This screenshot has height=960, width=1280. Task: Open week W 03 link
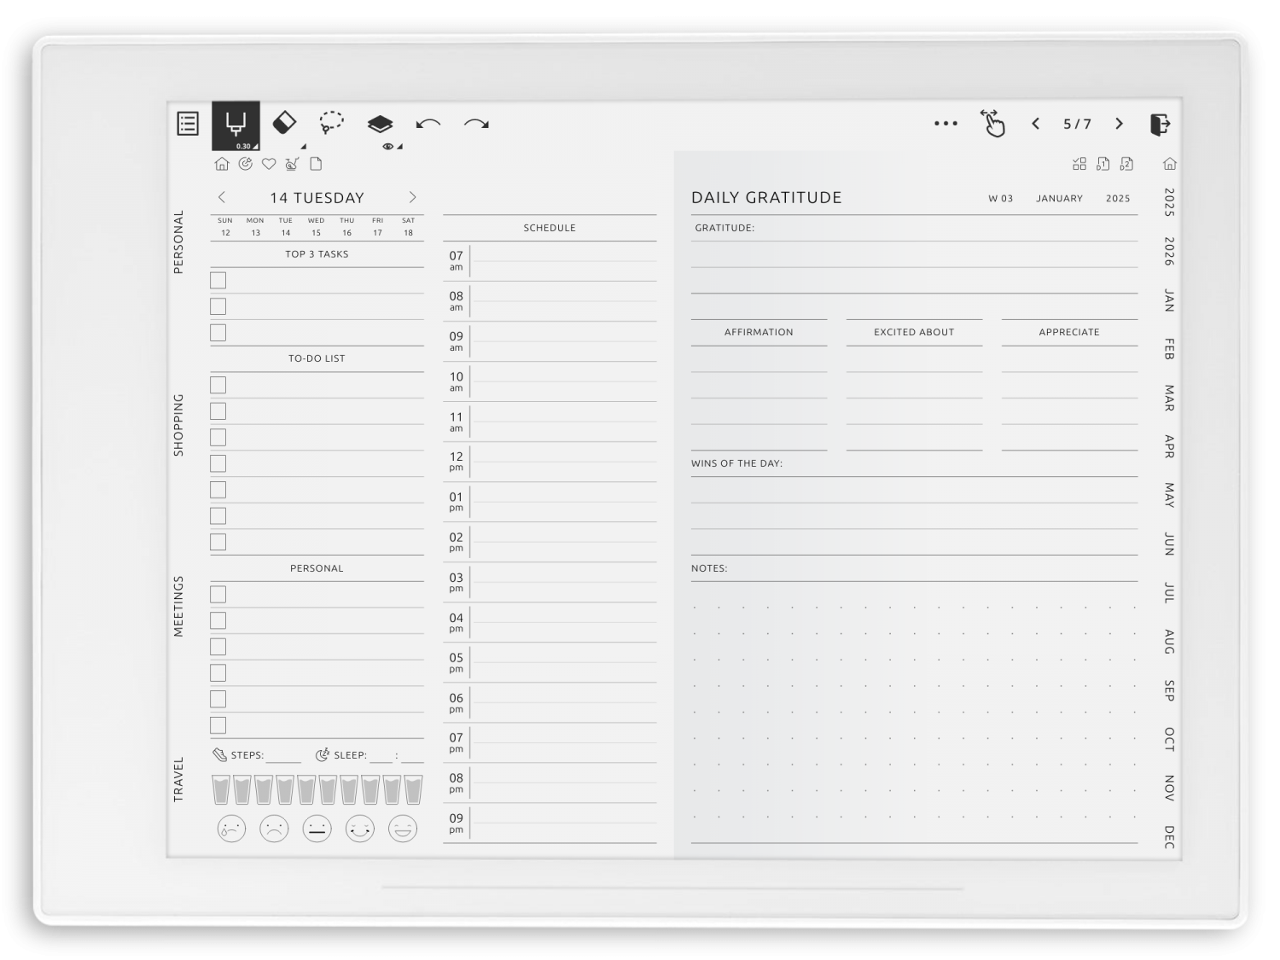tap(1001, 198)
